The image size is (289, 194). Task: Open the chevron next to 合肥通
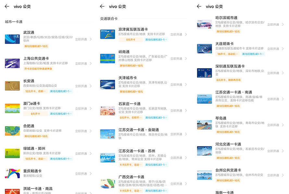91,131
